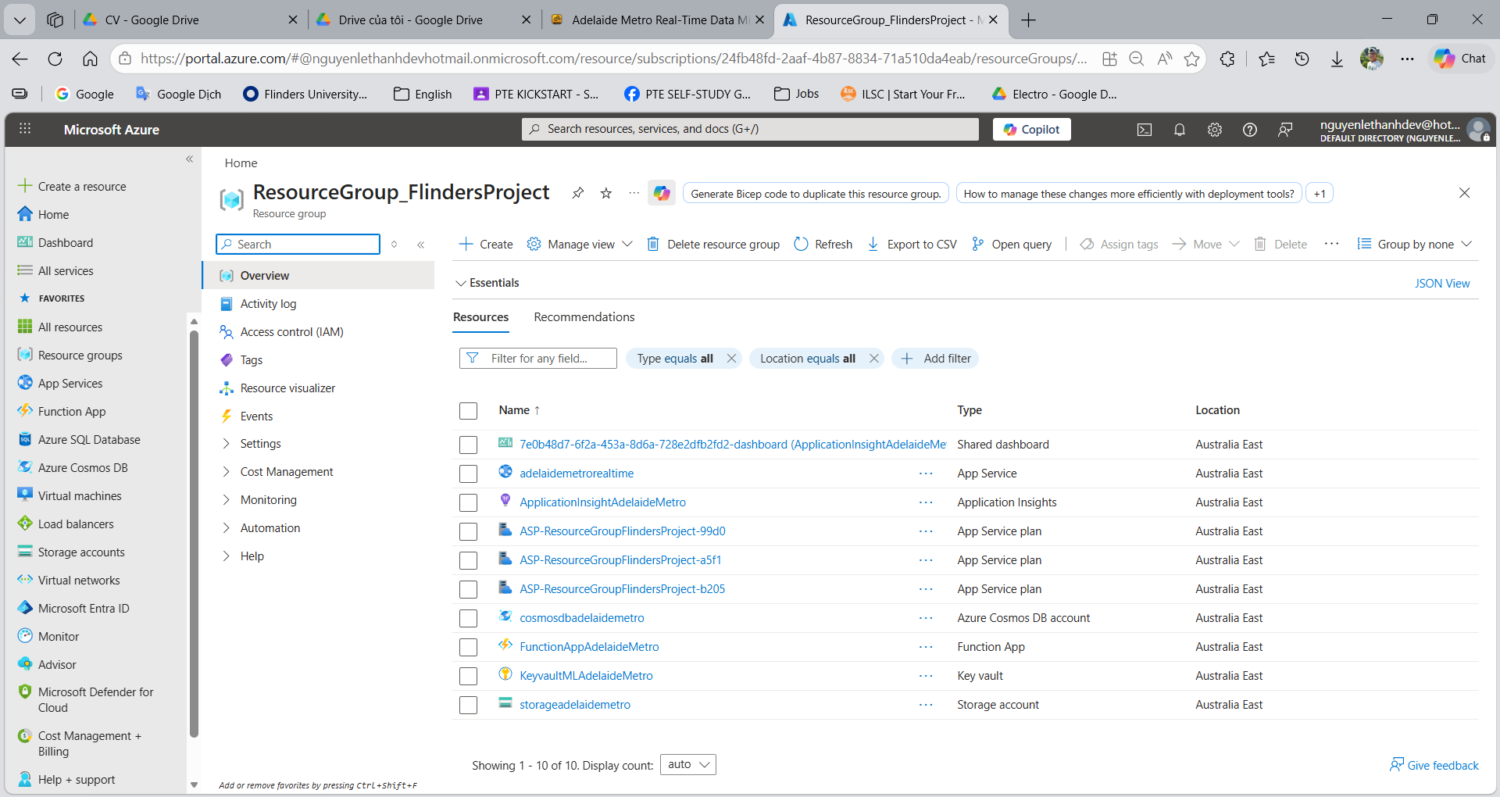Open the feedback smiley icon in header

[1285, 130]
